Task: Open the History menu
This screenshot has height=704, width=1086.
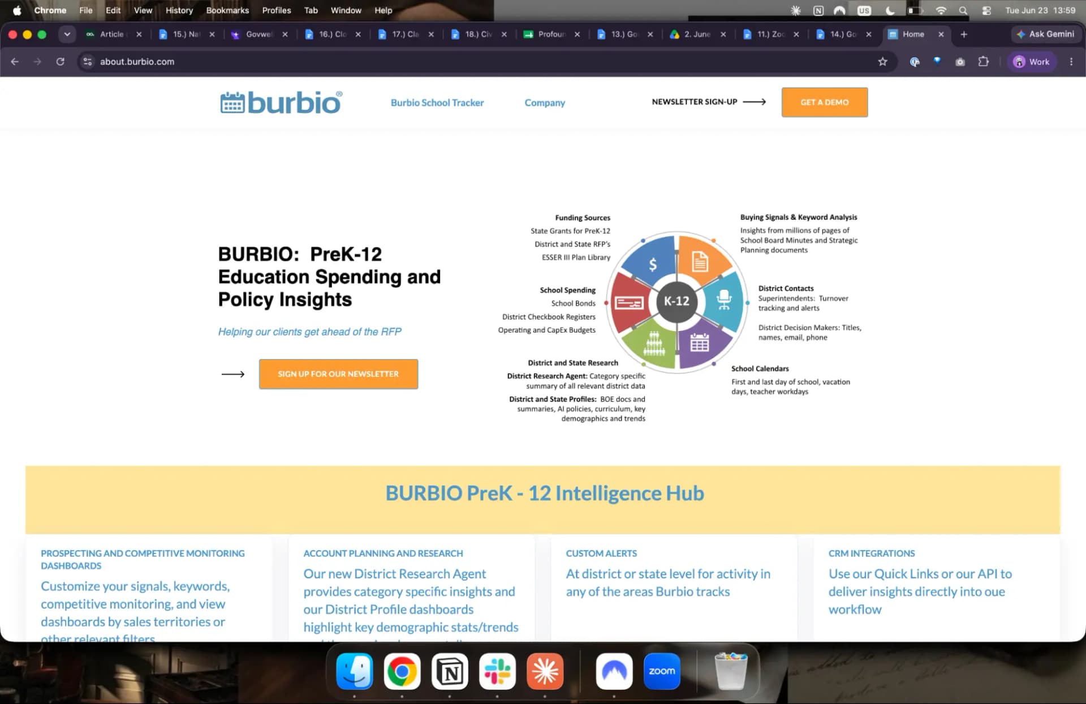Action: coord(179,10)
